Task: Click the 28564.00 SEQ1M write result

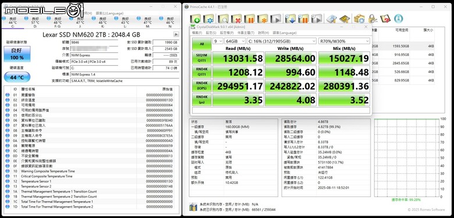Action: 290,58
